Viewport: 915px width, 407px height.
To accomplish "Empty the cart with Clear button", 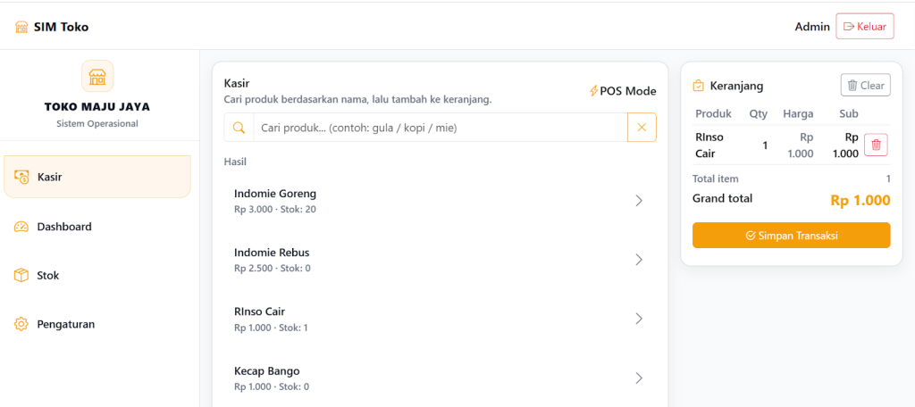I will (x=865, y=86).
